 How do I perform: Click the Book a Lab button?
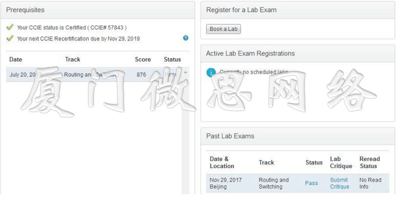click(223, 29)
